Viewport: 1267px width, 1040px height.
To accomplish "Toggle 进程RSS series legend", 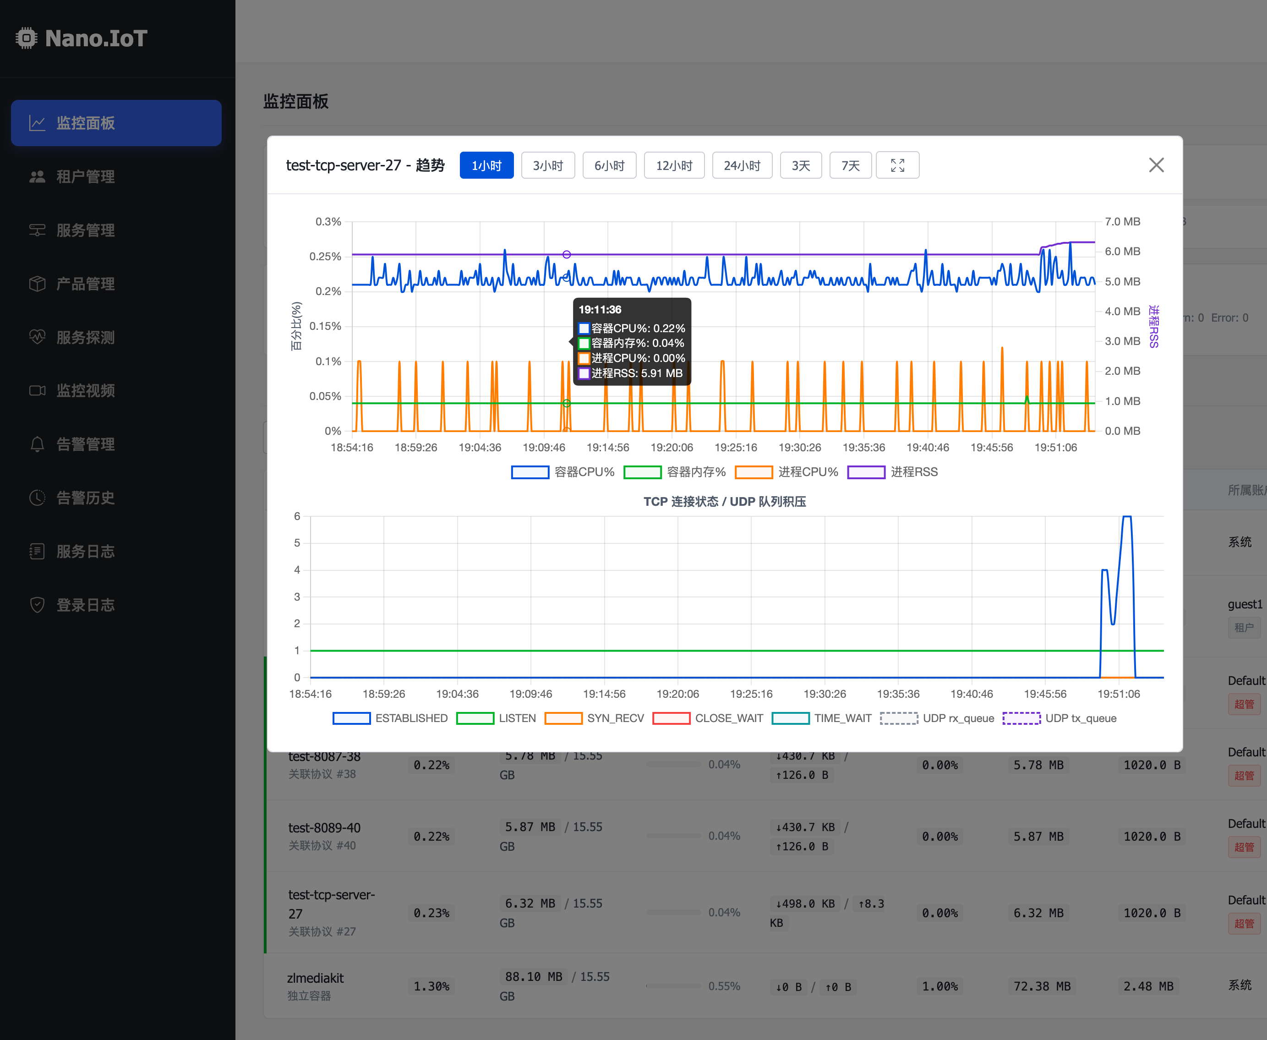I will coord(893,472).
